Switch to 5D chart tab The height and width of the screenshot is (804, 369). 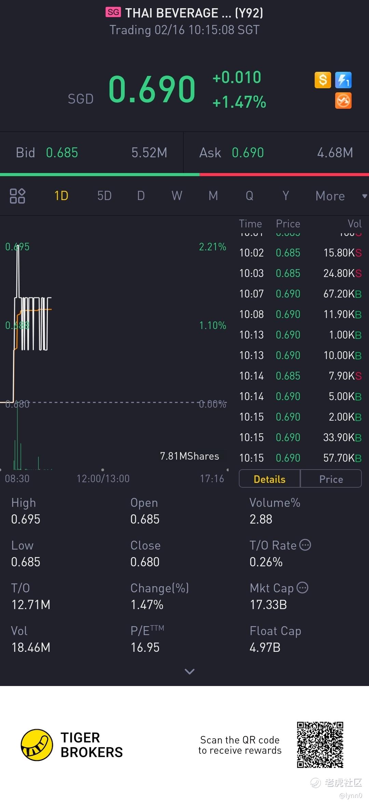coord(105,196)
